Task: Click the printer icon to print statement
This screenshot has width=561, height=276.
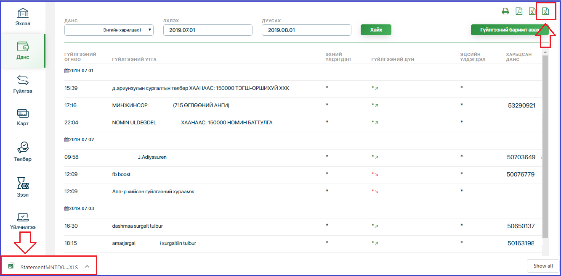Action: point(505,11)
